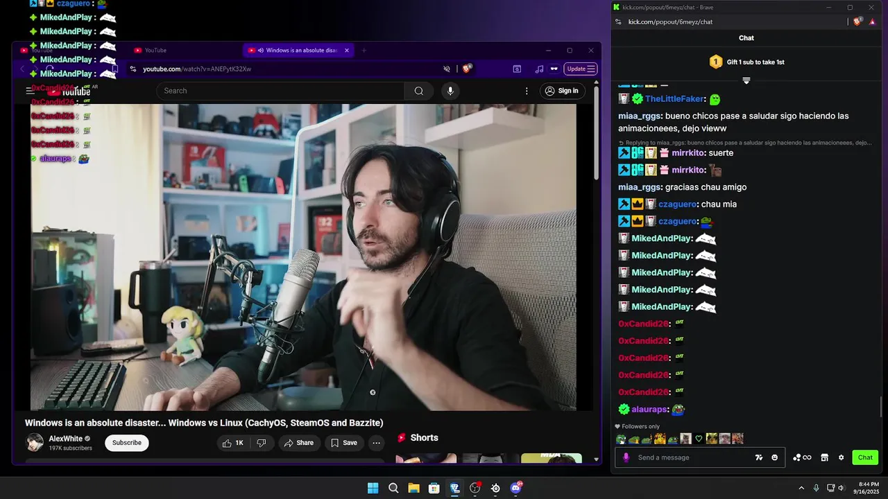The width and height of the screenshot is (888, 499).
Task: Click Sign in on YouTube
Action: [562, 91]
